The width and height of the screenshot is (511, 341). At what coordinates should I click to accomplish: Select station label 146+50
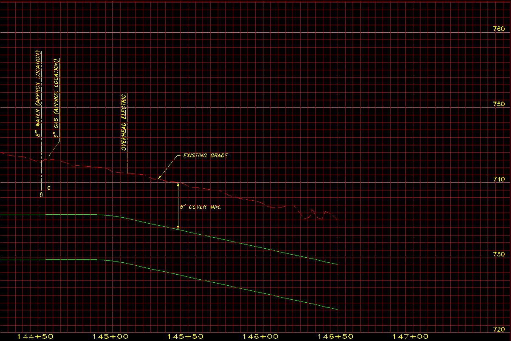(335, 337)
